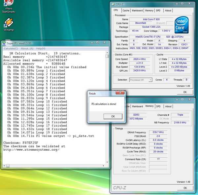
Task: Click OK in the CPU-Z window showing memory Timings
Action: pos(185,188)
